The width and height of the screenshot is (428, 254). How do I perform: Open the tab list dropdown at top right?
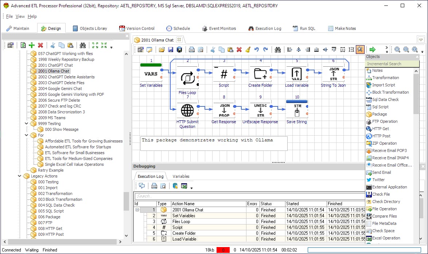coord(421,40)
